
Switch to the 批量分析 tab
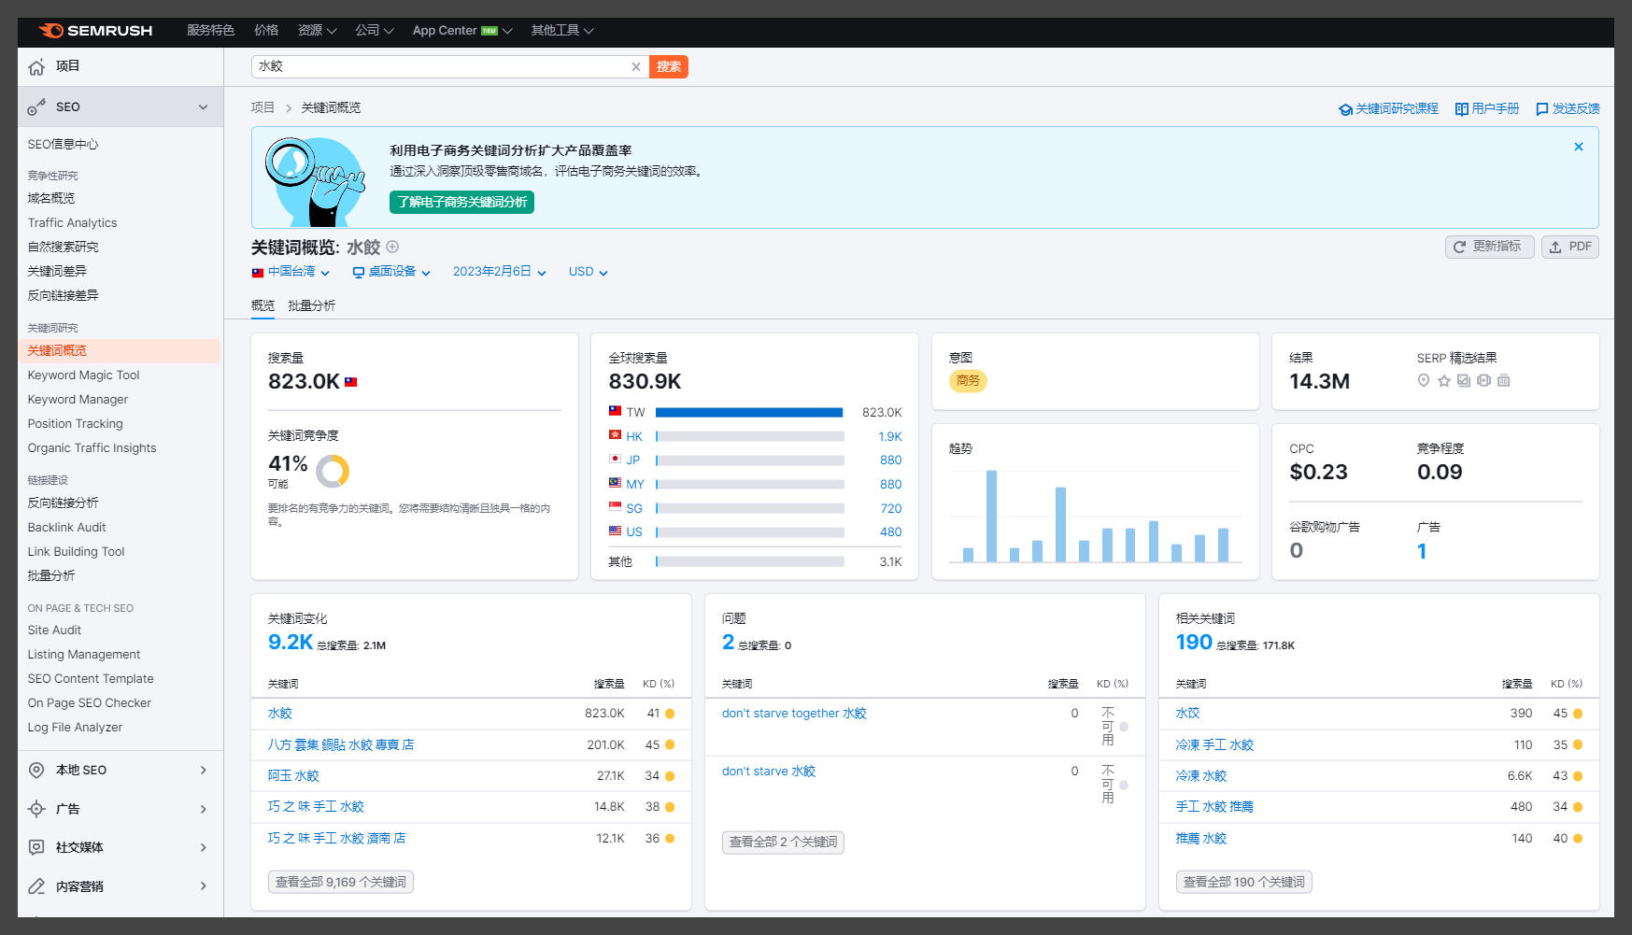[x=311, y=305]
